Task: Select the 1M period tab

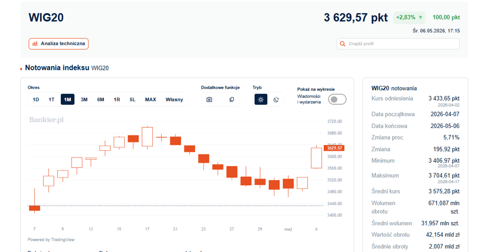Action: [x=67, y=100]
